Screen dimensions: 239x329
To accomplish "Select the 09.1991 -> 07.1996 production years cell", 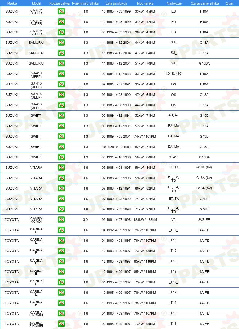I will (116, 220).
